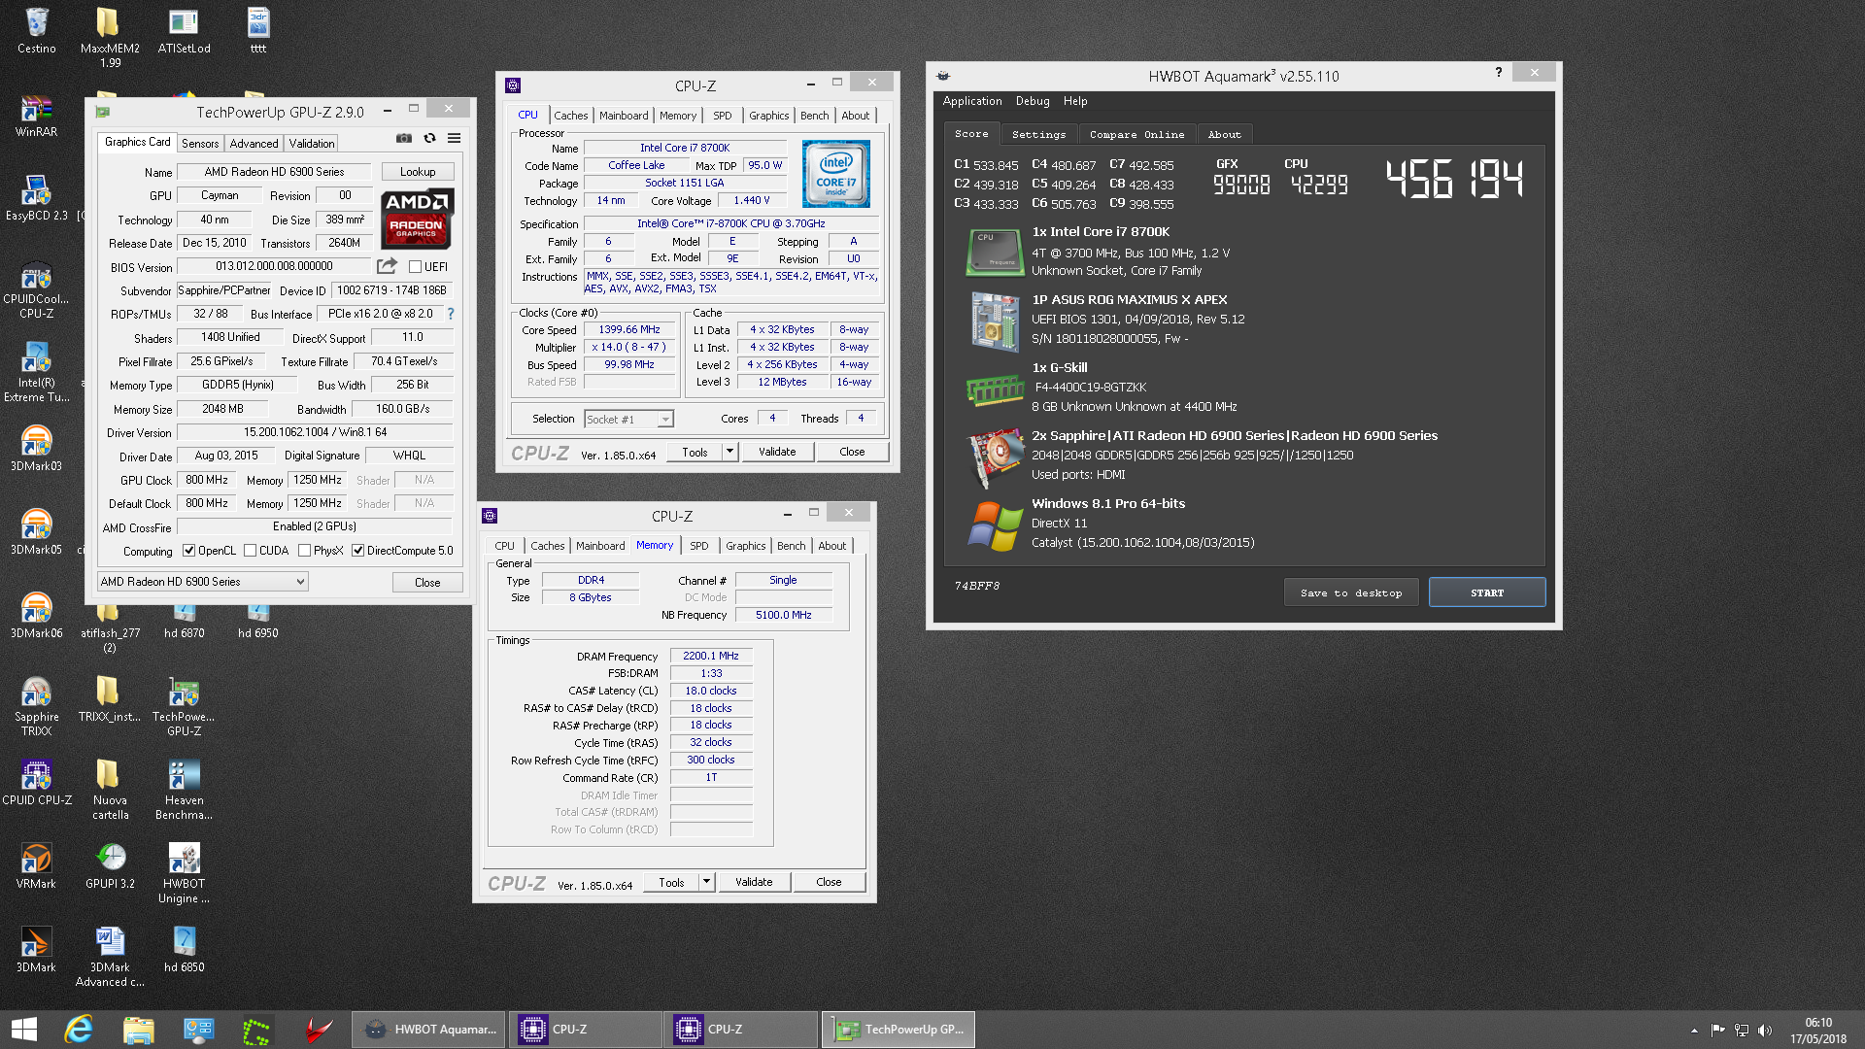1865x1049 pixels.
Task: Switch to TechPowerUp GPU-Z taskbar item
Action: [x=899, y=1030]
